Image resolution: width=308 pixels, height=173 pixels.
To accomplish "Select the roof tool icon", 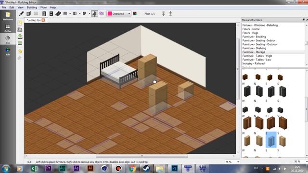I will 85,13.
